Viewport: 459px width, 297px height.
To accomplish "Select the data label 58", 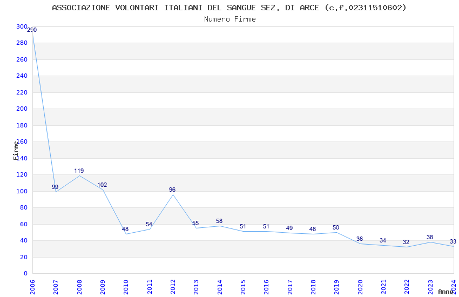I will (x=219, y=221).
